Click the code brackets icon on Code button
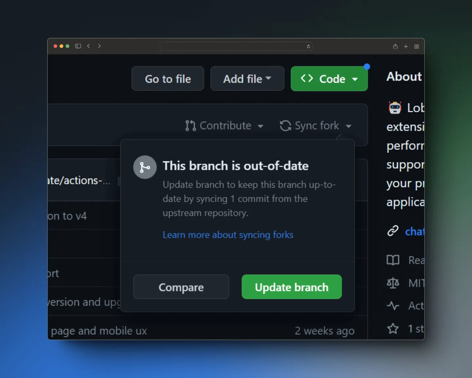The image size is (472, 378). [306, 78]
